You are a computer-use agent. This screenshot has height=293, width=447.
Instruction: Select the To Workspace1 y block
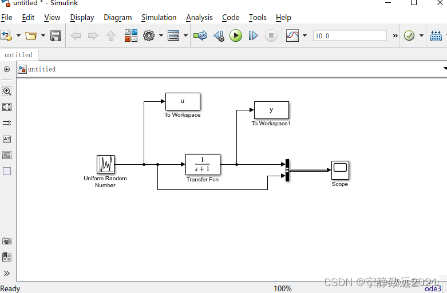[x=271, y=110]
